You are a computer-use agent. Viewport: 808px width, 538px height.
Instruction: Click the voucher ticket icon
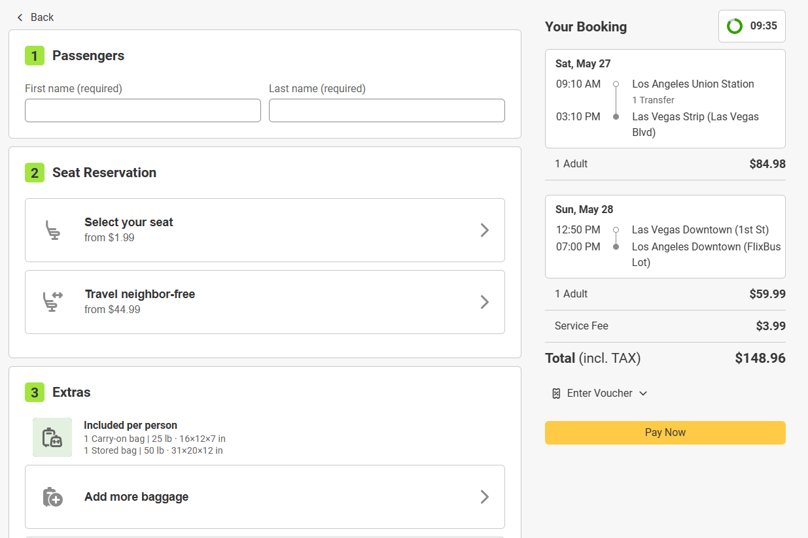pos(556,394)
